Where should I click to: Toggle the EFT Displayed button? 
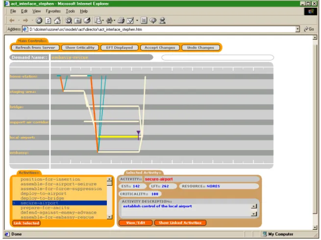pyautogui.click(x=120, y=47)
